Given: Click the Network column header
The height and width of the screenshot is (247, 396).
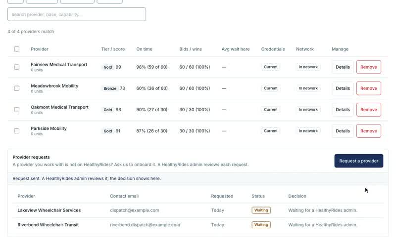Looking at the screenshot, I should click(x=305, y=49).
